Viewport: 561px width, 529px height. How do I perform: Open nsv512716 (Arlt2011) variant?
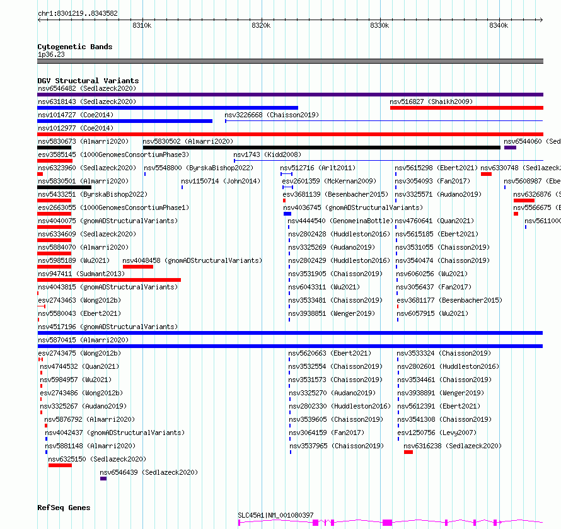pyautogui.click(x=318, y=168)
